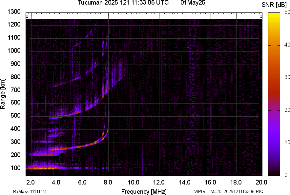The width and height of the screenshot is (290, 195).
Task: Click the frequency tick label '10.0'
Action: (x=134, y=183)
